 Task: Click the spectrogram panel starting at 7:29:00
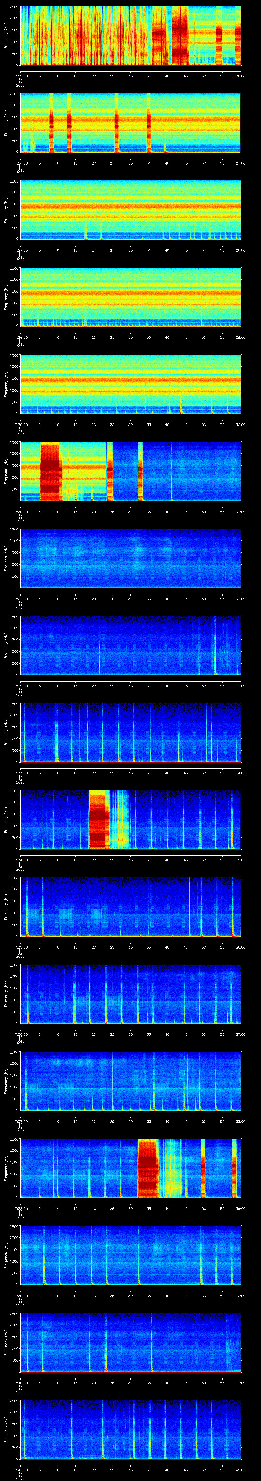tap(130, 384)
